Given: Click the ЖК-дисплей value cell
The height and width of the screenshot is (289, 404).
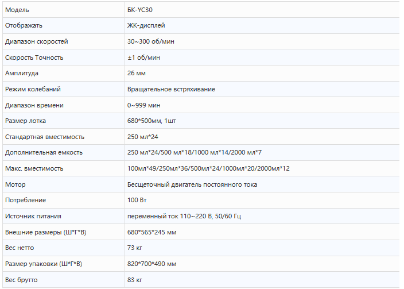Looking at the screenshot, I should [x=262, y=25].
